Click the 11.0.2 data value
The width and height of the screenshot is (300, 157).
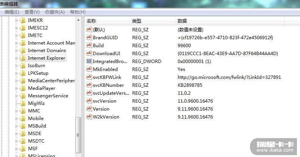[x=184, y=93]
